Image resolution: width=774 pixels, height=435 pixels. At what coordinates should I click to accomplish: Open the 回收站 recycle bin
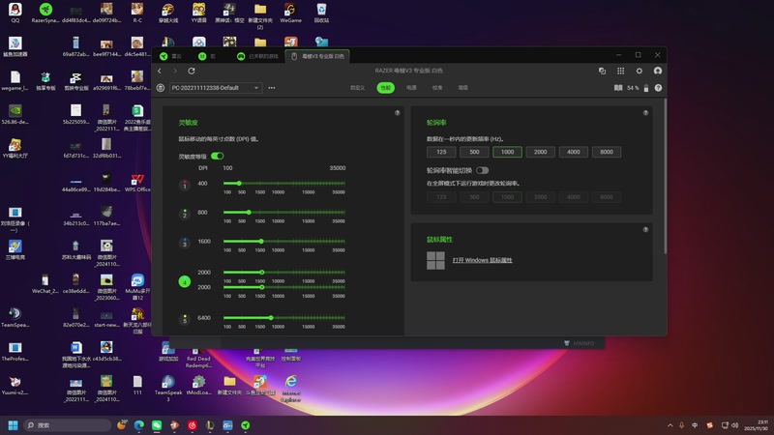tap(321, 13)
